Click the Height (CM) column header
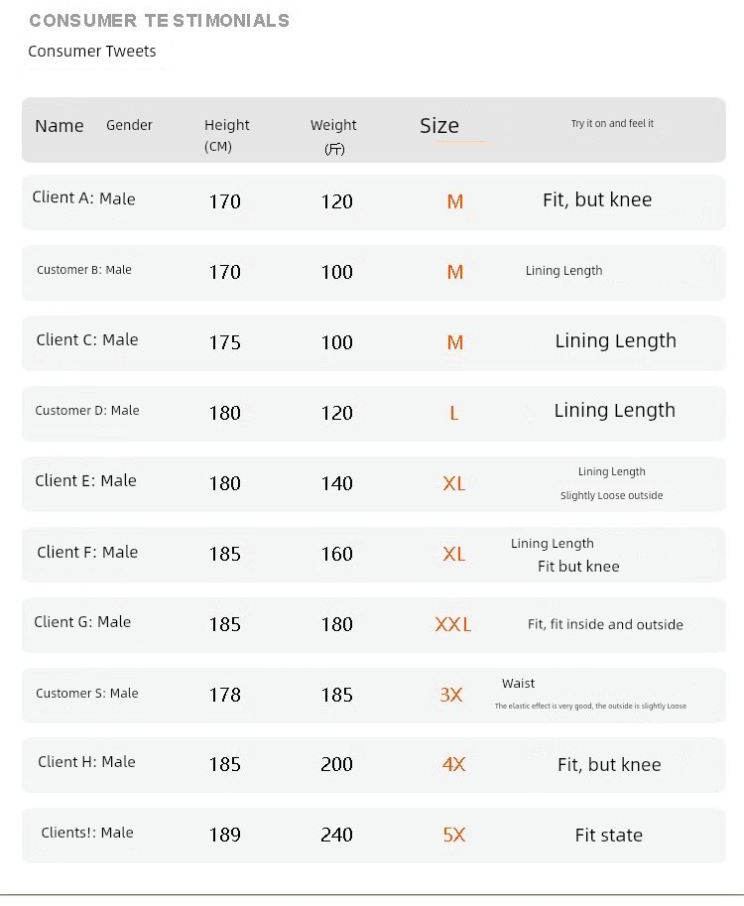 [226, 134]
